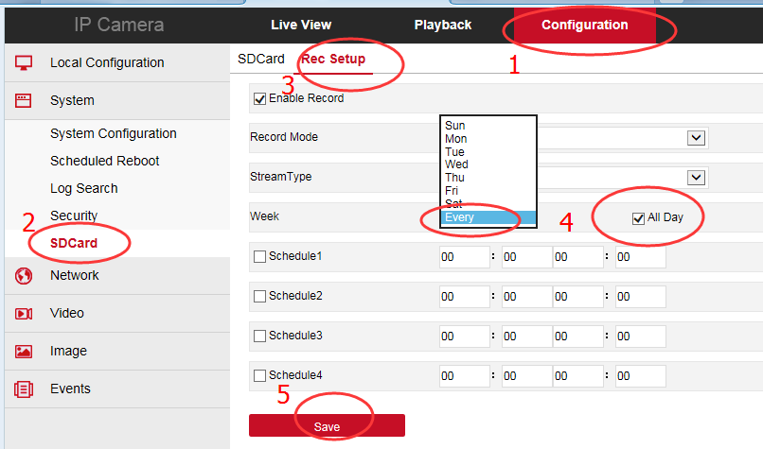This screenshot has width=763, height=449.
Task: Click Schedule3 start hour field
Action: pyautogui.click(x=464, y=337)
